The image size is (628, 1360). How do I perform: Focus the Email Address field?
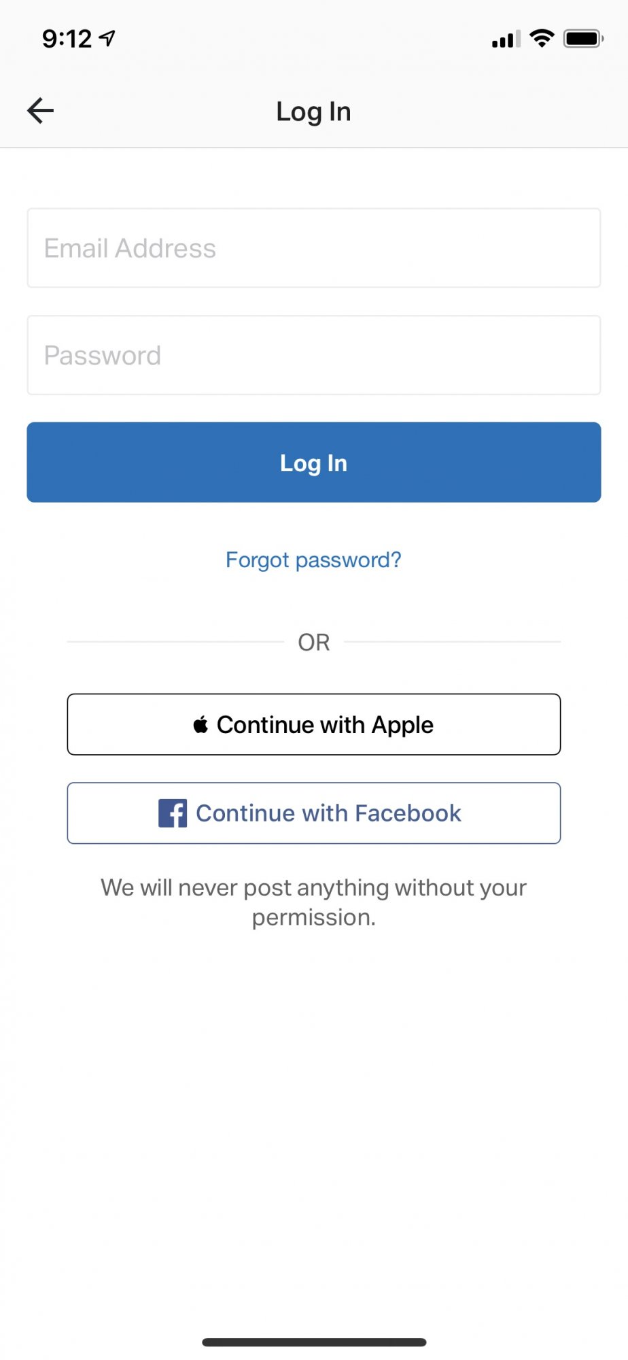point(314,248)
